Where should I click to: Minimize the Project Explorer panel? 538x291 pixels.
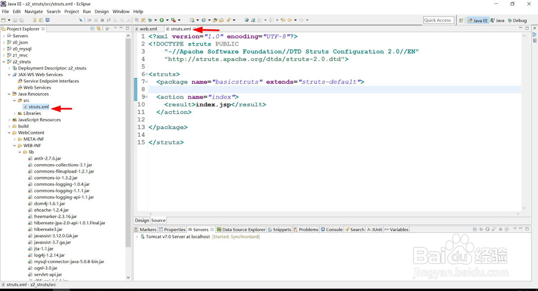coord(121,28)
